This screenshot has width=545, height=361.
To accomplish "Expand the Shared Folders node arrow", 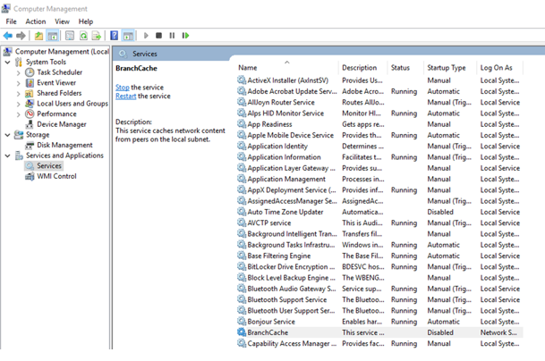I will (x=19, y=93).
